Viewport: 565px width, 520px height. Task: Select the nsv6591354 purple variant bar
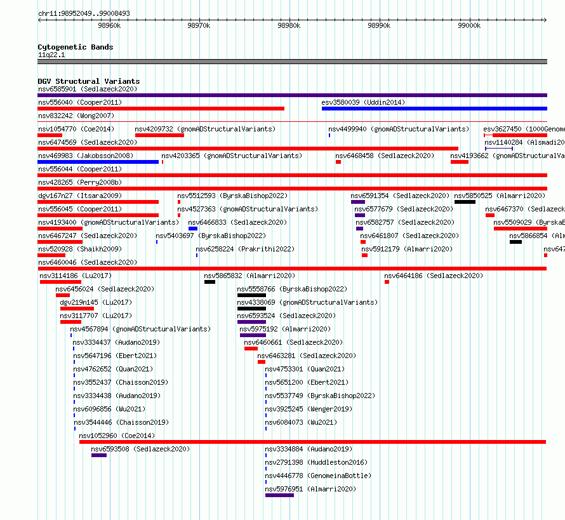click(358, 202)
